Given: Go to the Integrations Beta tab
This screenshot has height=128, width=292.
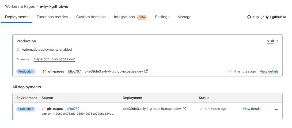Looking at the screenshot, I should [130, 17].
